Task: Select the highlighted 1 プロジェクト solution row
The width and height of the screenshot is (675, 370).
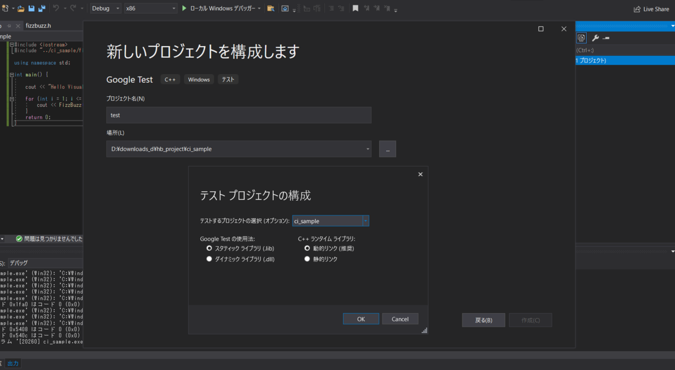Action: 625,60
